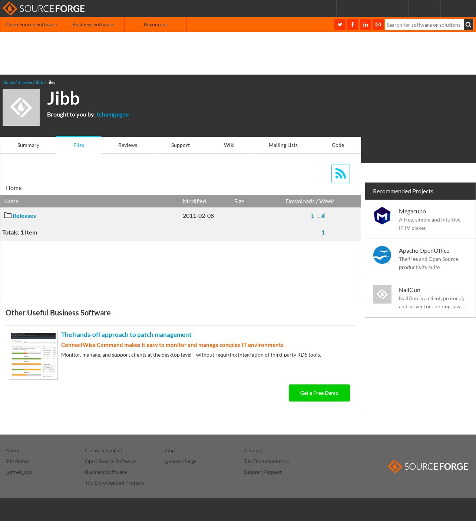Click the Browse breadcrumb link
Screen dimensions: 476x521
pyautogui.click(x=25, y=82)
